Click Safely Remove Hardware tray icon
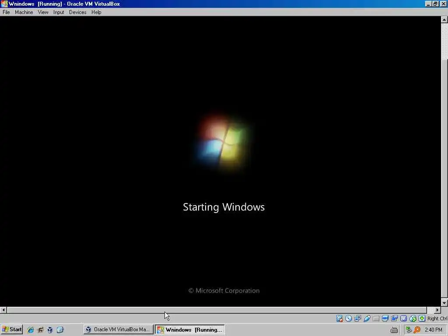Screen dimensions: 448x336 point(409,330)
